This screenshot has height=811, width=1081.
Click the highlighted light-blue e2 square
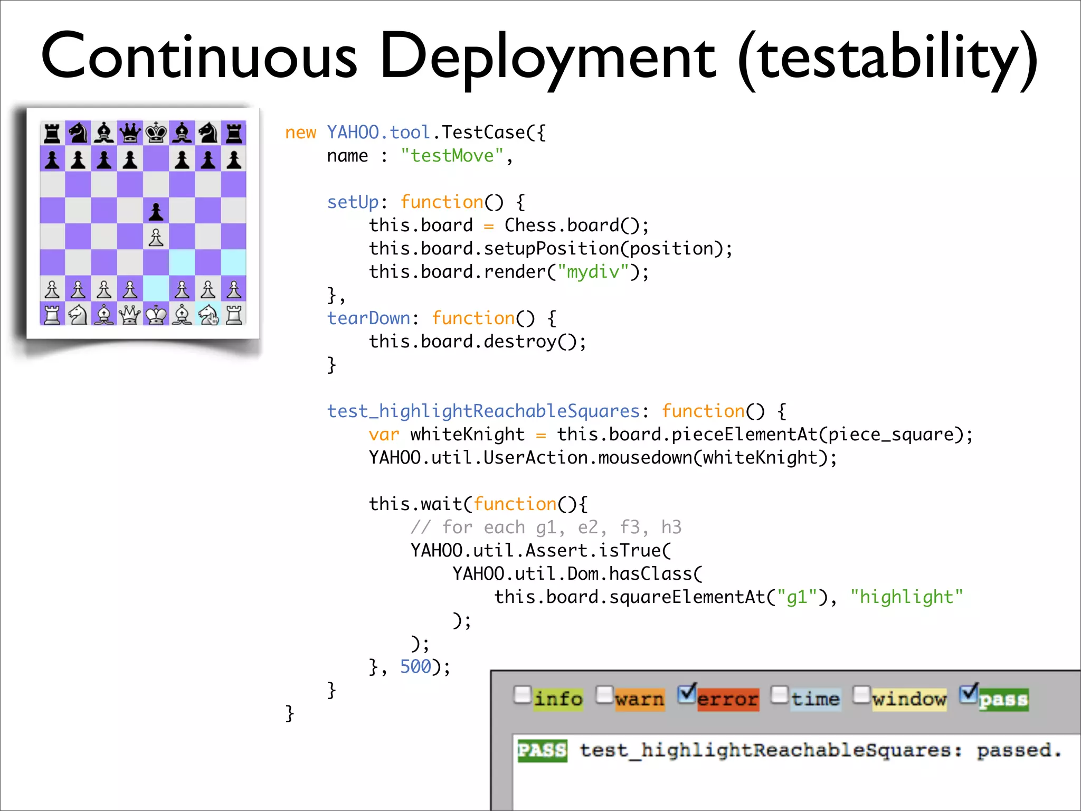click(x=156, y=289)
